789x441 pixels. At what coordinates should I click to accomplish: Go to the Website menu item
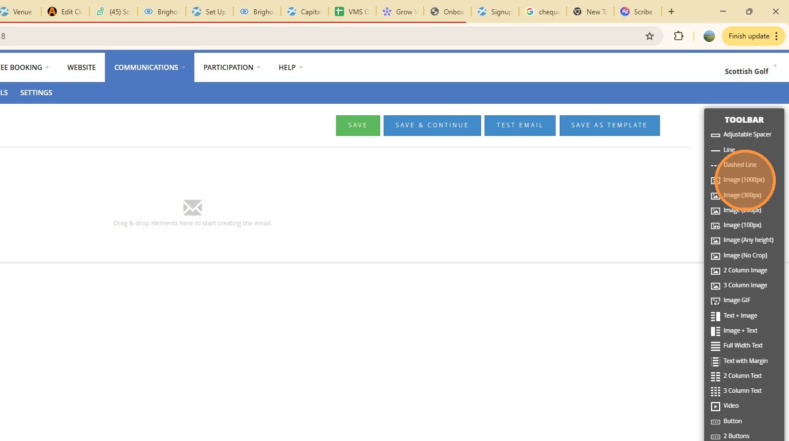81,67
